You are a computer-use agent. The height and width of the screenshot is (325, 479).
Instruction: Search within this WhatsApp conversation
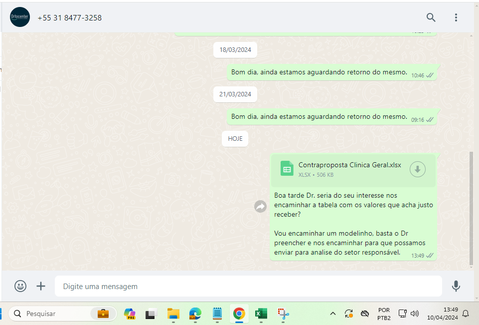click(431, 17)
